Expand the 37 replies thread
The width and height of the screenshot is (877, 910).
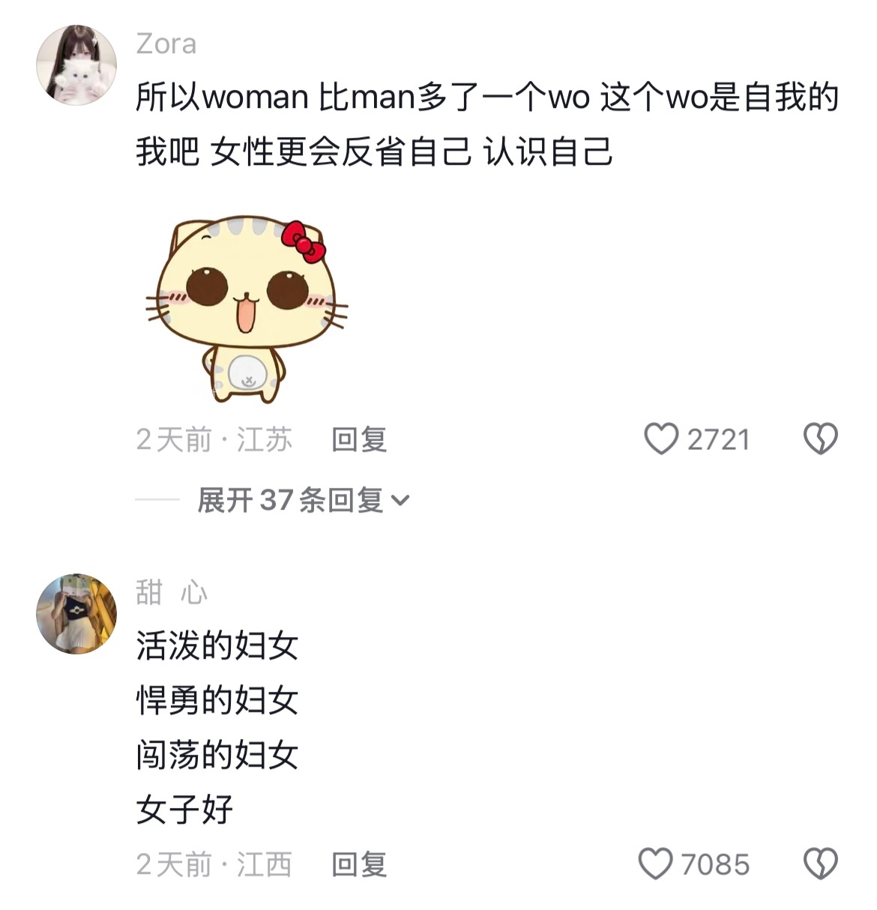click(304, 500)
